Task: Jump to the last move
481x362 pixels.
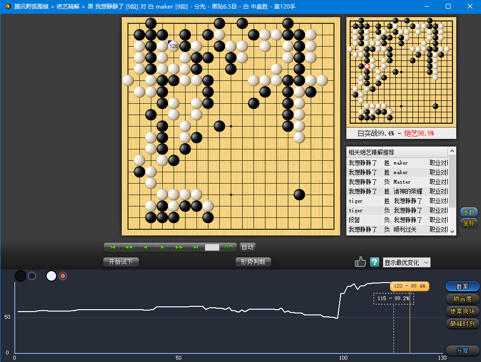Action: [x=196, y=247]
